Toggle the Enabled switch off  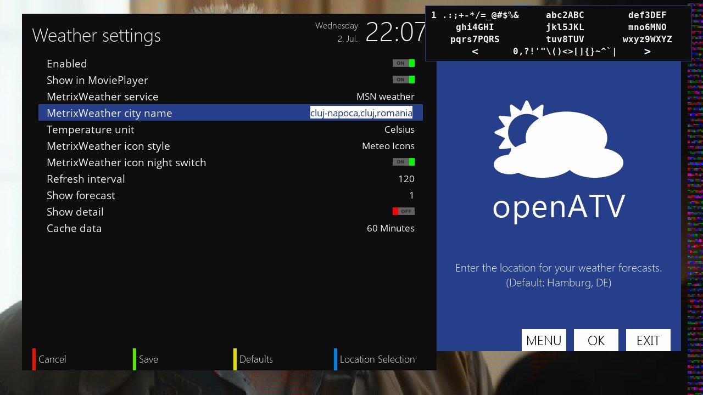403,64
